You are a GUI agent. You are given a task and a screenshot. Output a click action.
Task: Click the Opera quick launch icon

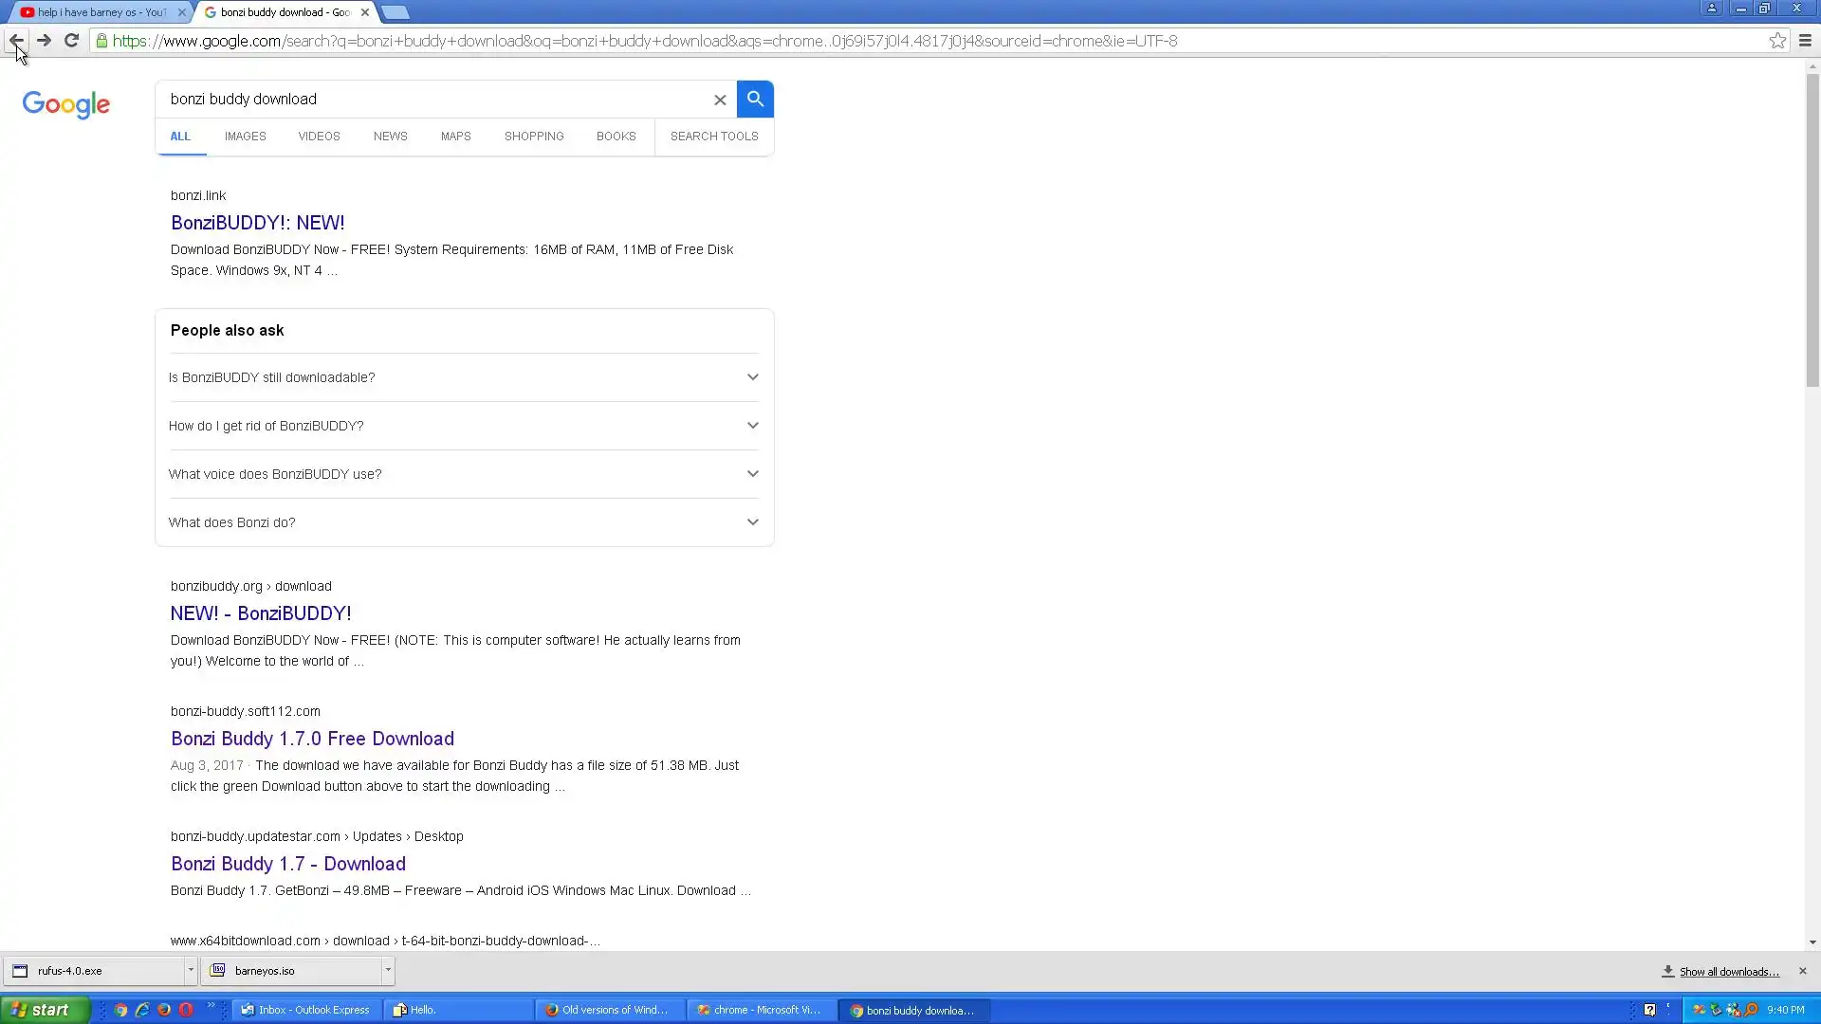point(186,1010)
